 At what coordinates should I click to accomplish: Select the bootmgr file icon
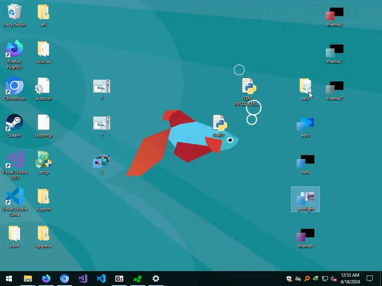coord(44,126)
